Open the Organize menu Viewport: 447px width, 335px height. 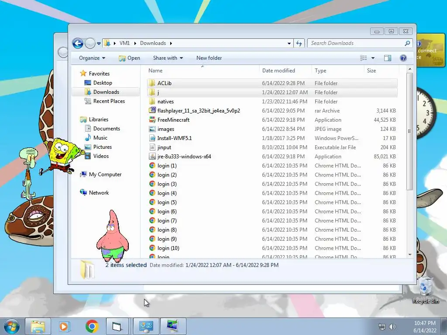92,58
